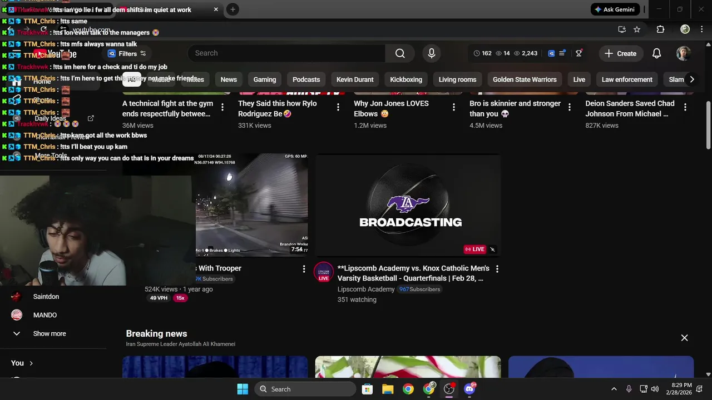Open the Windows Start menu

pos(243,389)
